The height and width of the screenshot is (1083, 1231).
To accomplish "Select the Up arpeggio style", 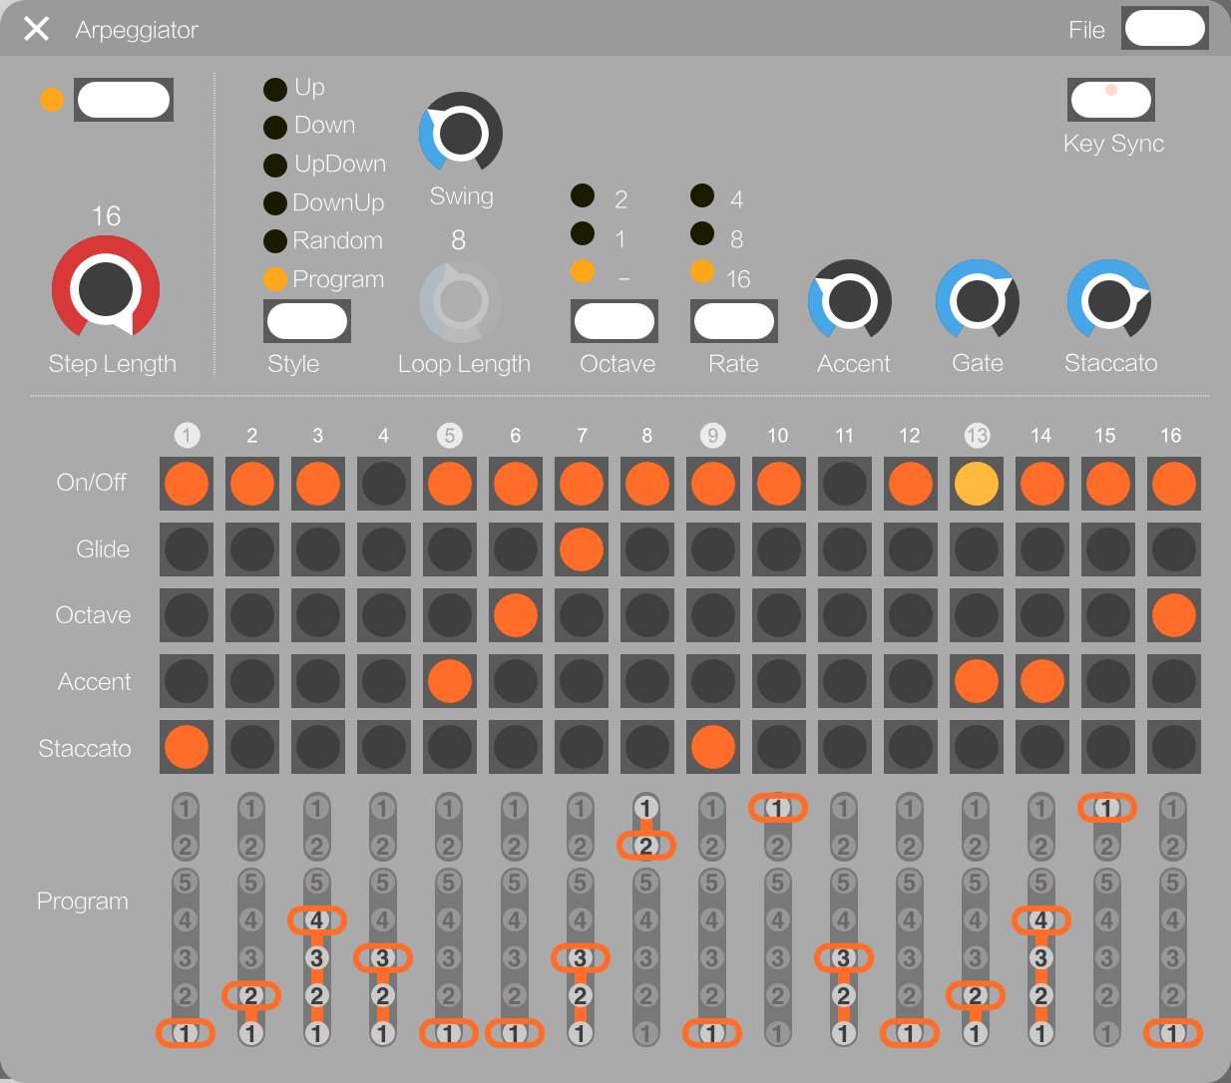I will pyautogui.click(x=276, y=89).
